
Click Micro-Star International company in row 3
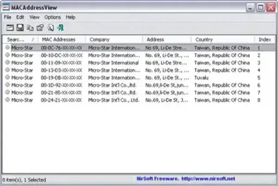[114, 63]
